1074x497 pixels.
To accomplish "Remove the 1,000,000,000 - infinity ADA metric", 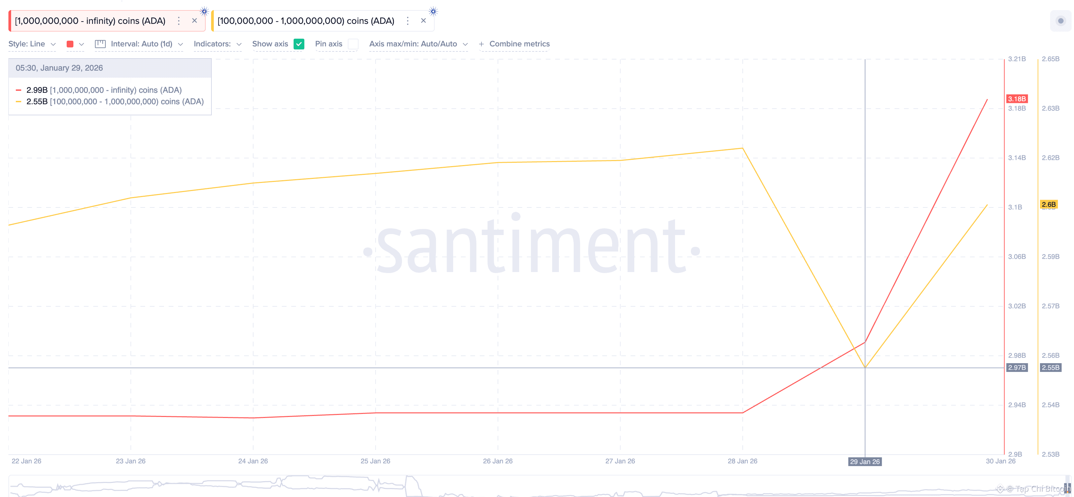I will pyautogui.click(x=194, y=21).
